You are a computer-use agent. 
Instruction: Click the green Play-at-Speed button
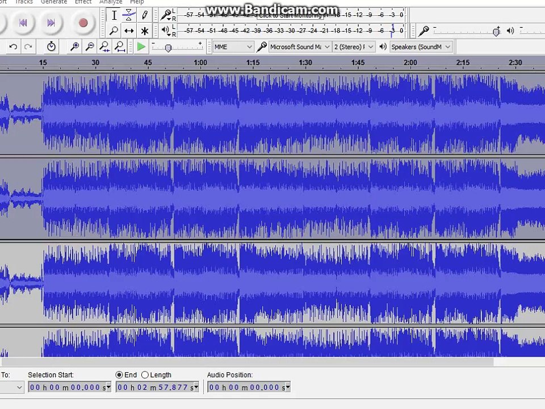click(x=141, y=47)
